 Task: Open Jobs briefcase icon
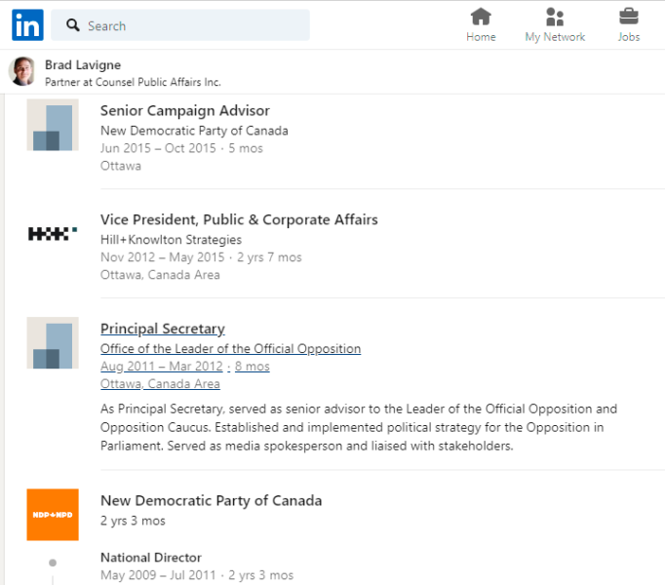(629, 17)
